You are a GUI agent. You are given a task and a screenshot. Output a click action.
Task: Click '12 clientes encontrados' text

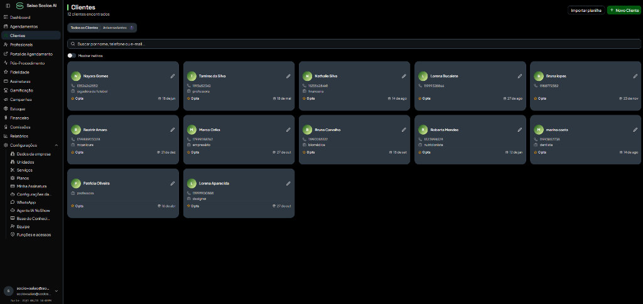pyautogui.click(x=89, y=14)
